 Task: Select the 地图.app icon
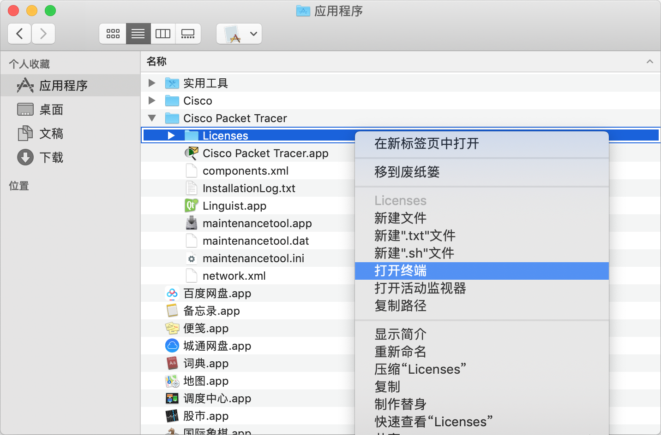pos(172,381)
